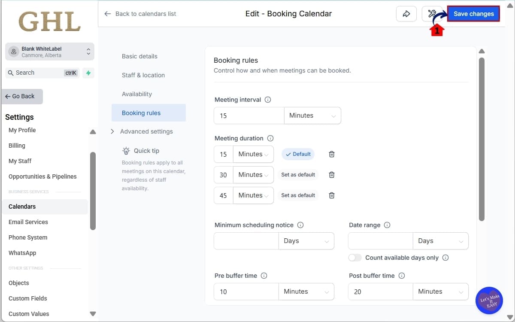Open Opportunities & Pipelines settings
Viewport: 515px width, 322px height.
pos(42,176)
